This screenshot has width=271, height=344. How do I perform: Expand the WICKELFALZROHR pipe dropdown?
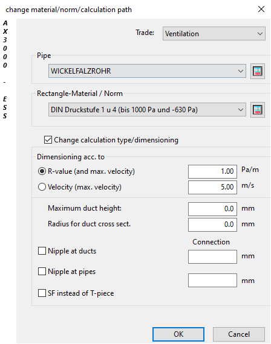coord(147,71)
